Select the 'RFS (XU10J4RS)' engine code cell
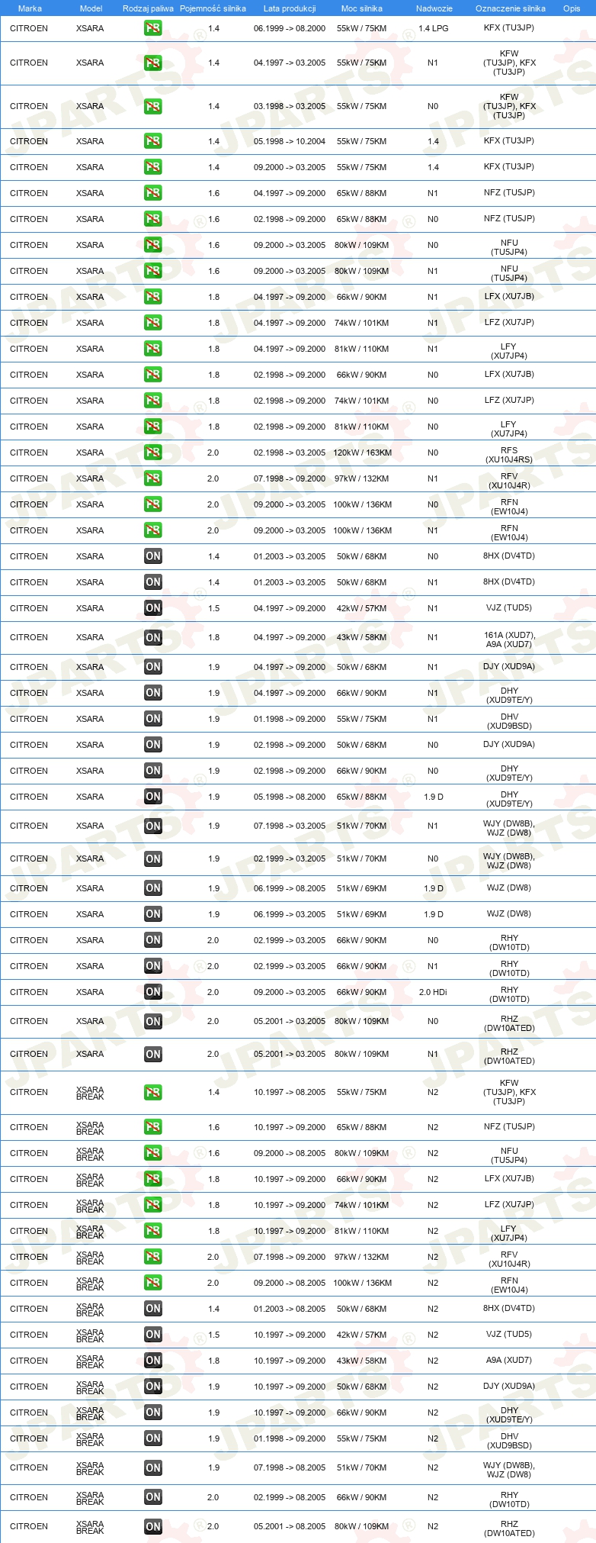 pos(509,456)
